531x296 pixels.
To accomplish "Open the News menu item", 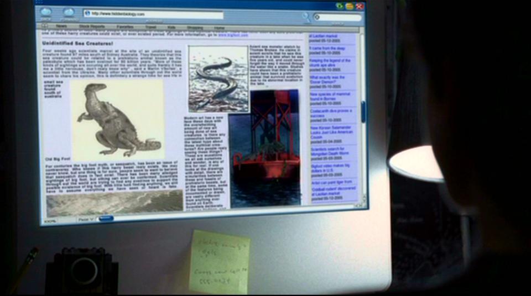I will (x=61, y=27).
